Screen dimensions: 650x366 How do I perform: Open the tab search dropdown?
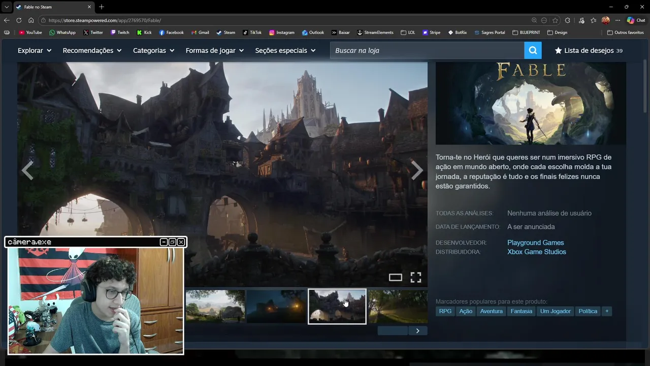coord(6,7)
